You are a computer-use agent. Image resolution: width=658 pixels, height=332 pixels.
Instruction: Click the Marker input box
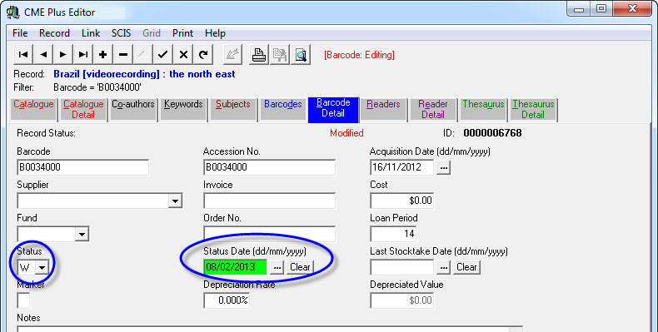(23, 300)
